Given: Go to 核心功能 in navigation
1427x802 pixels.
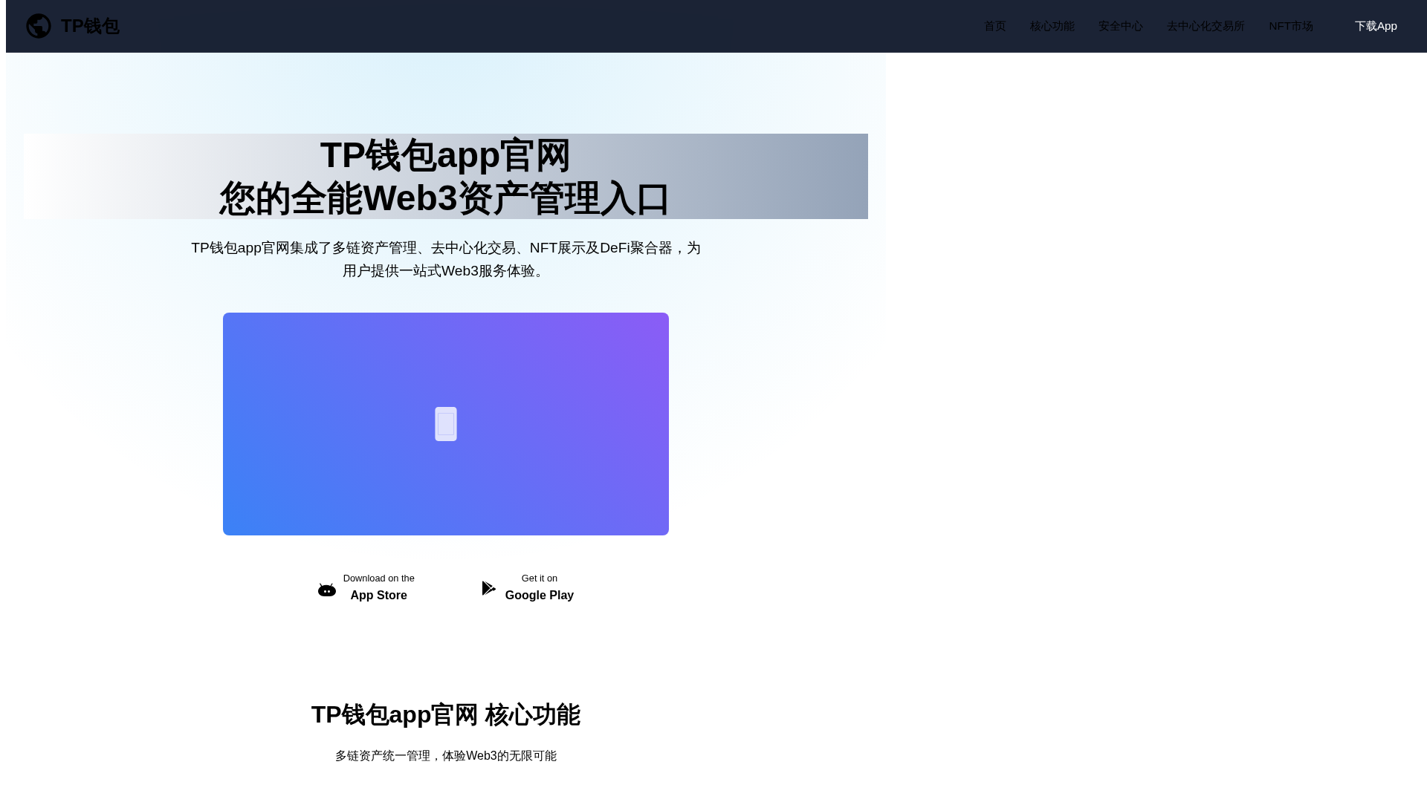Looking at the screenshot, I should click(1052, 26).
